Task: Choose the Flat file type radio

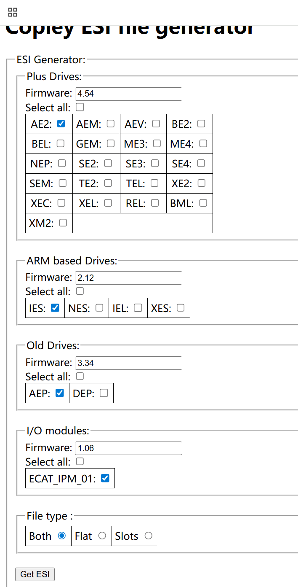Action: (102, 536)
